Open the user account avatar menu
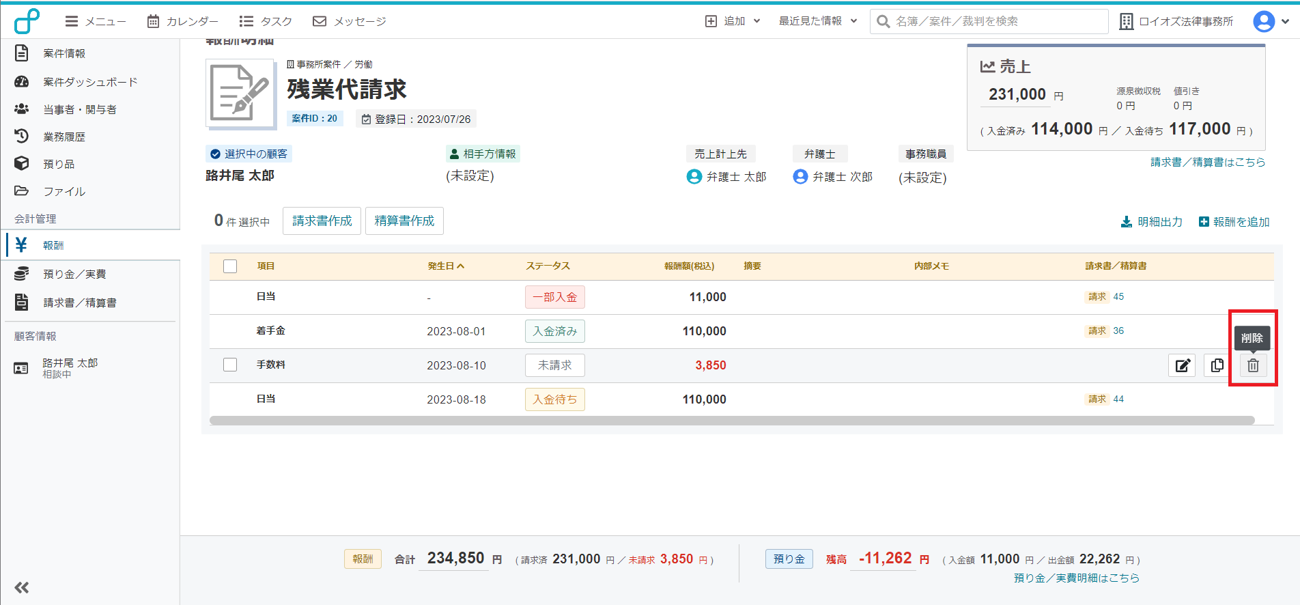The image size is (1300, 605). pos(1271,21)
